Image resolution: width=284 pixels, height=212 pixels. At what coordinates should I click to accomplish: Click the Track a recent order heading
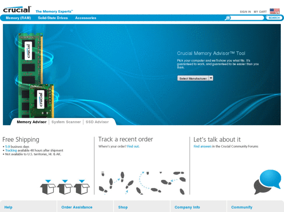tap(125, 139)
